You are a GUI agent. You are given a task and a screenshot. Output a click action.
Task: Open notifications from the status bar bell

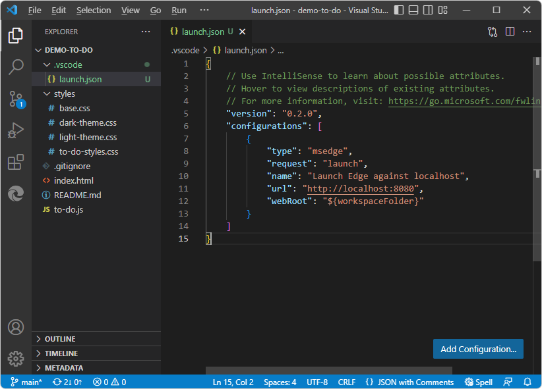click(x=527, y=382)
